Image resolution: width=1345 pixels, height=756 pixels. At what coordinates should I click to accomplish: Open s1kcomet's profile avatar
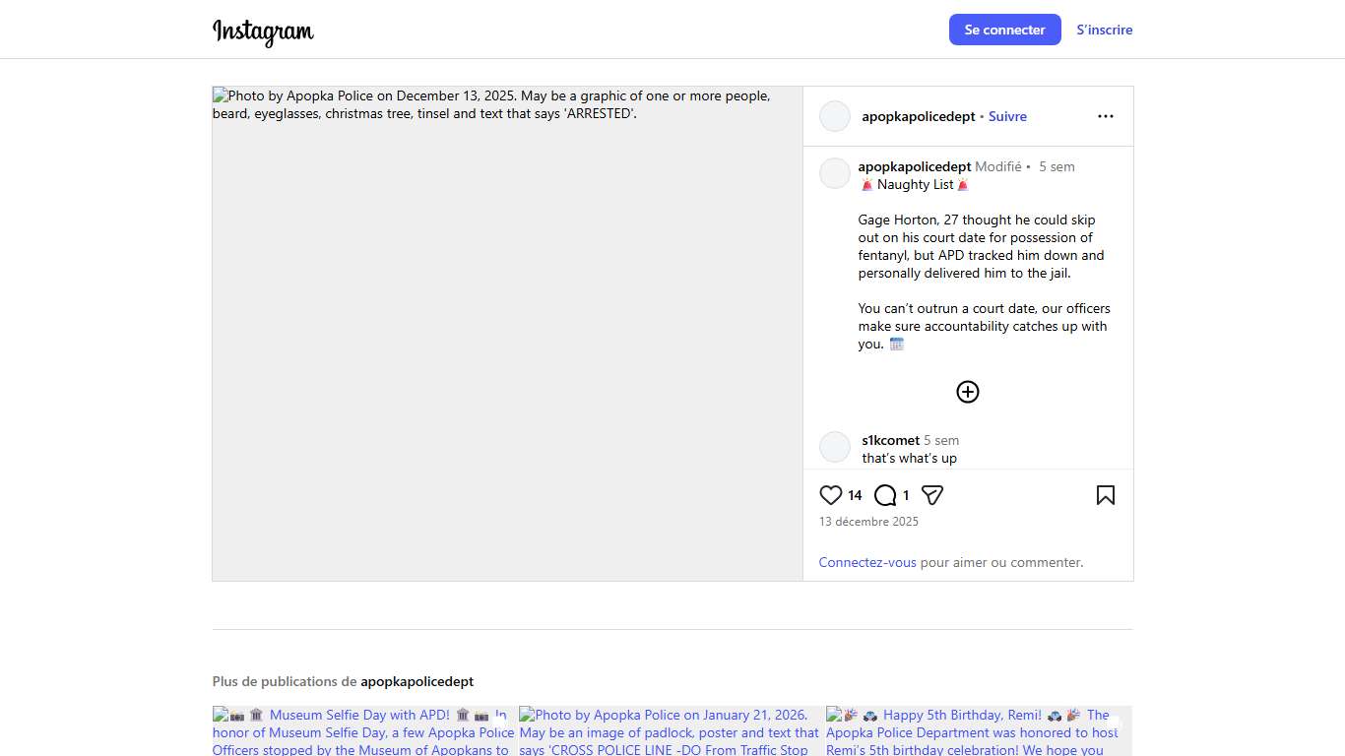pyautogui.click(x=835, y=447)
